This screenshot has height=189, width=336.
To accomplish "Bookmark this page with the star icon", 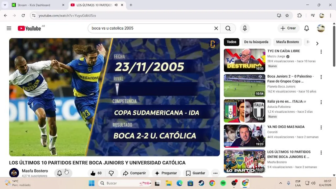I will (287, 15).
